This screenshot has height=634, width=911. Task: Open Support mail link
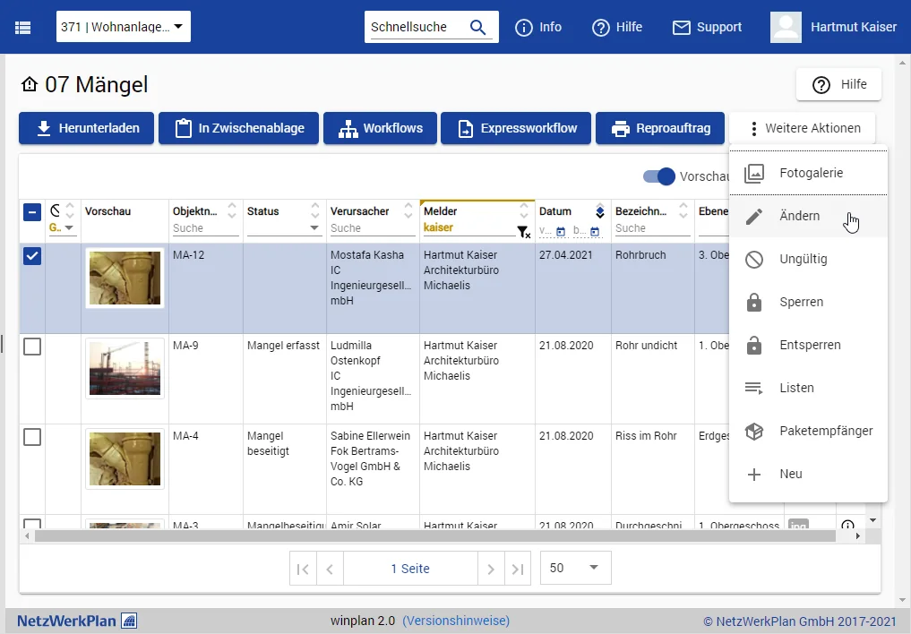pos(707,27)
